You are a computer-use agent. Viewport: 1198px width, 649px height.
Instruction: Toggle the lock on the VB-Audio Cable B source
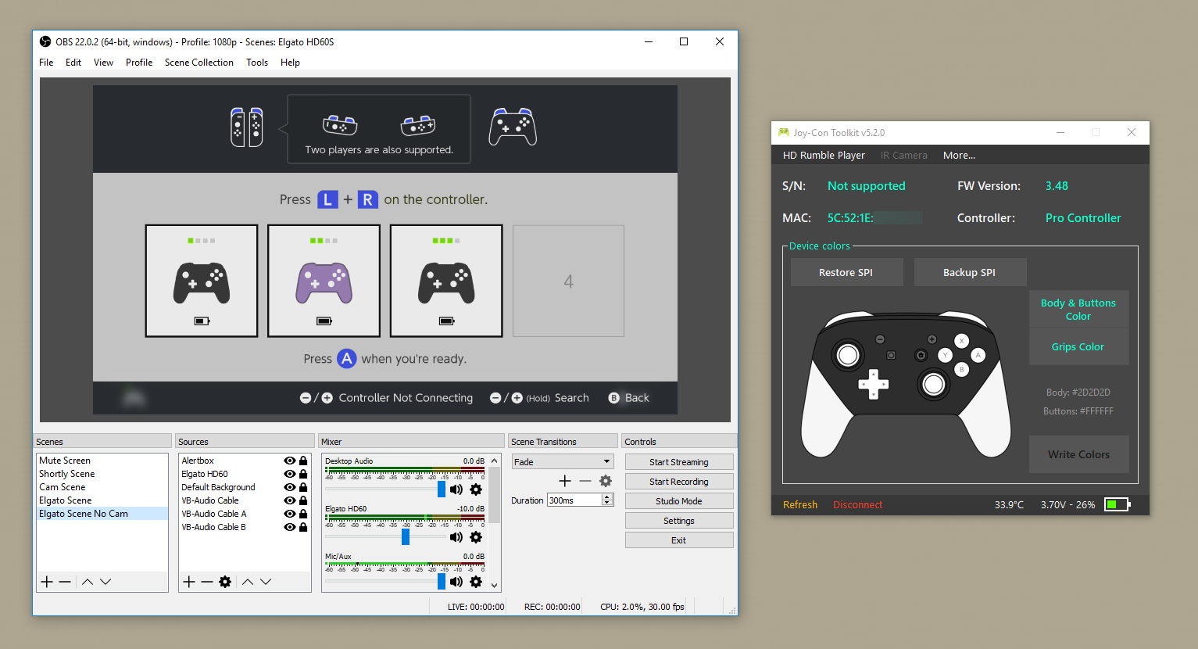click(x=303, y=527)
